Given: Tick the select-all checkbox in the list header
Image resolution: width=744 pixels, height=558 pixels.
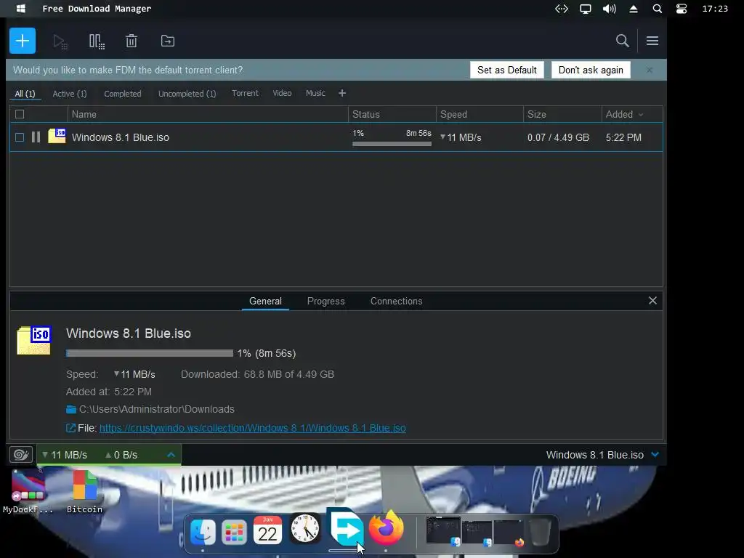Looking at the screenshot, I should 20,114.
